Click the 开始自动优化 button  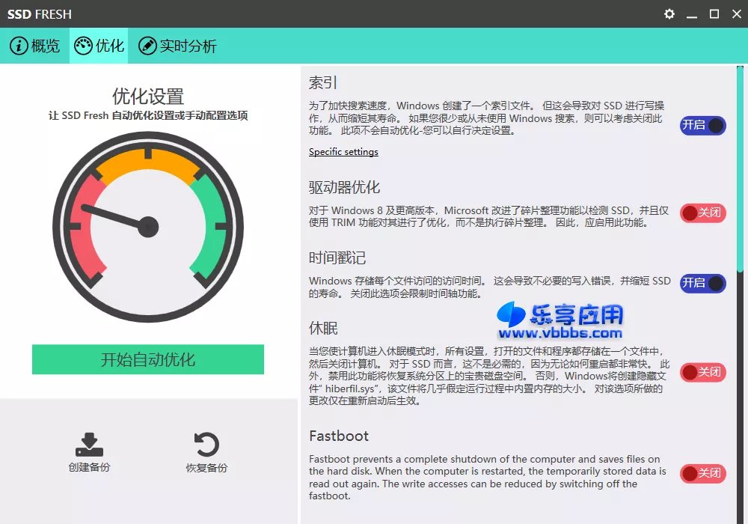(x=147, y=359)
